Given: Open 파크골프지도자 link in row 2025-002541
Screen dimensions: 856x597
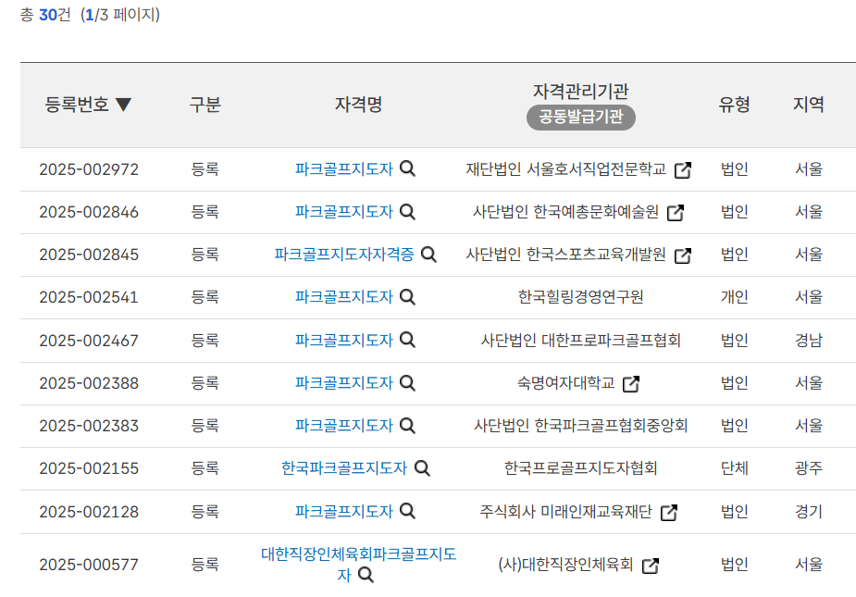Looking at the screenshot, I should pyautogui.click(x=344, y=296).
